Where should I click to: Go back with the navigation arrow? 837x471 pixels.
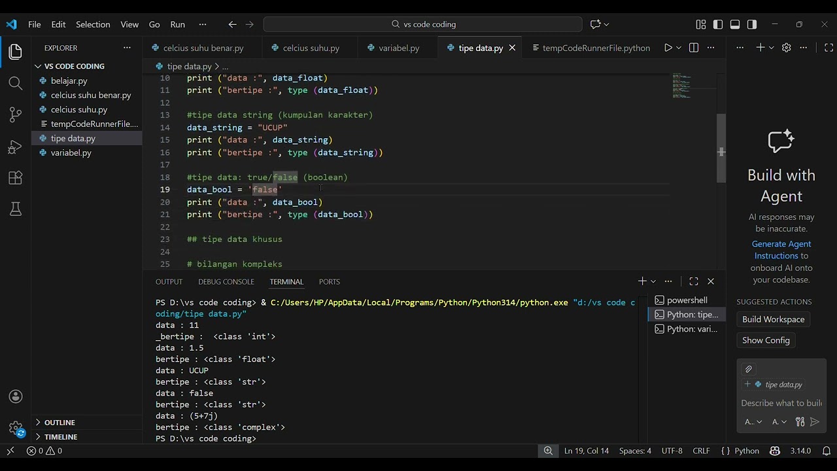(232, 24)
